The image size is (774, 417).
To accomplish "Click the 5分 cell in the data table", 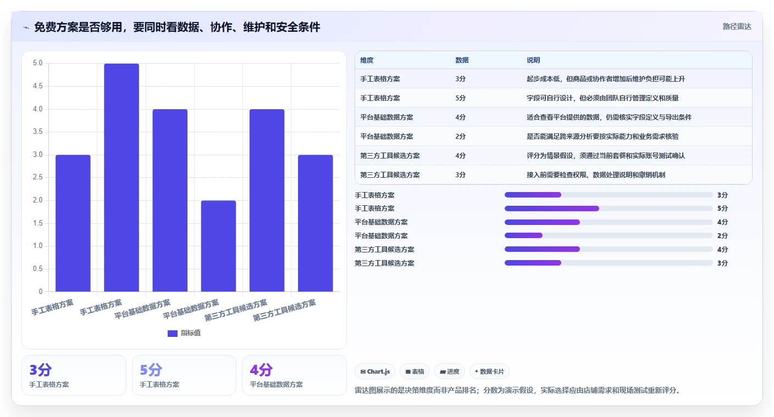I will pyautogui.click(x=461, y=98).
